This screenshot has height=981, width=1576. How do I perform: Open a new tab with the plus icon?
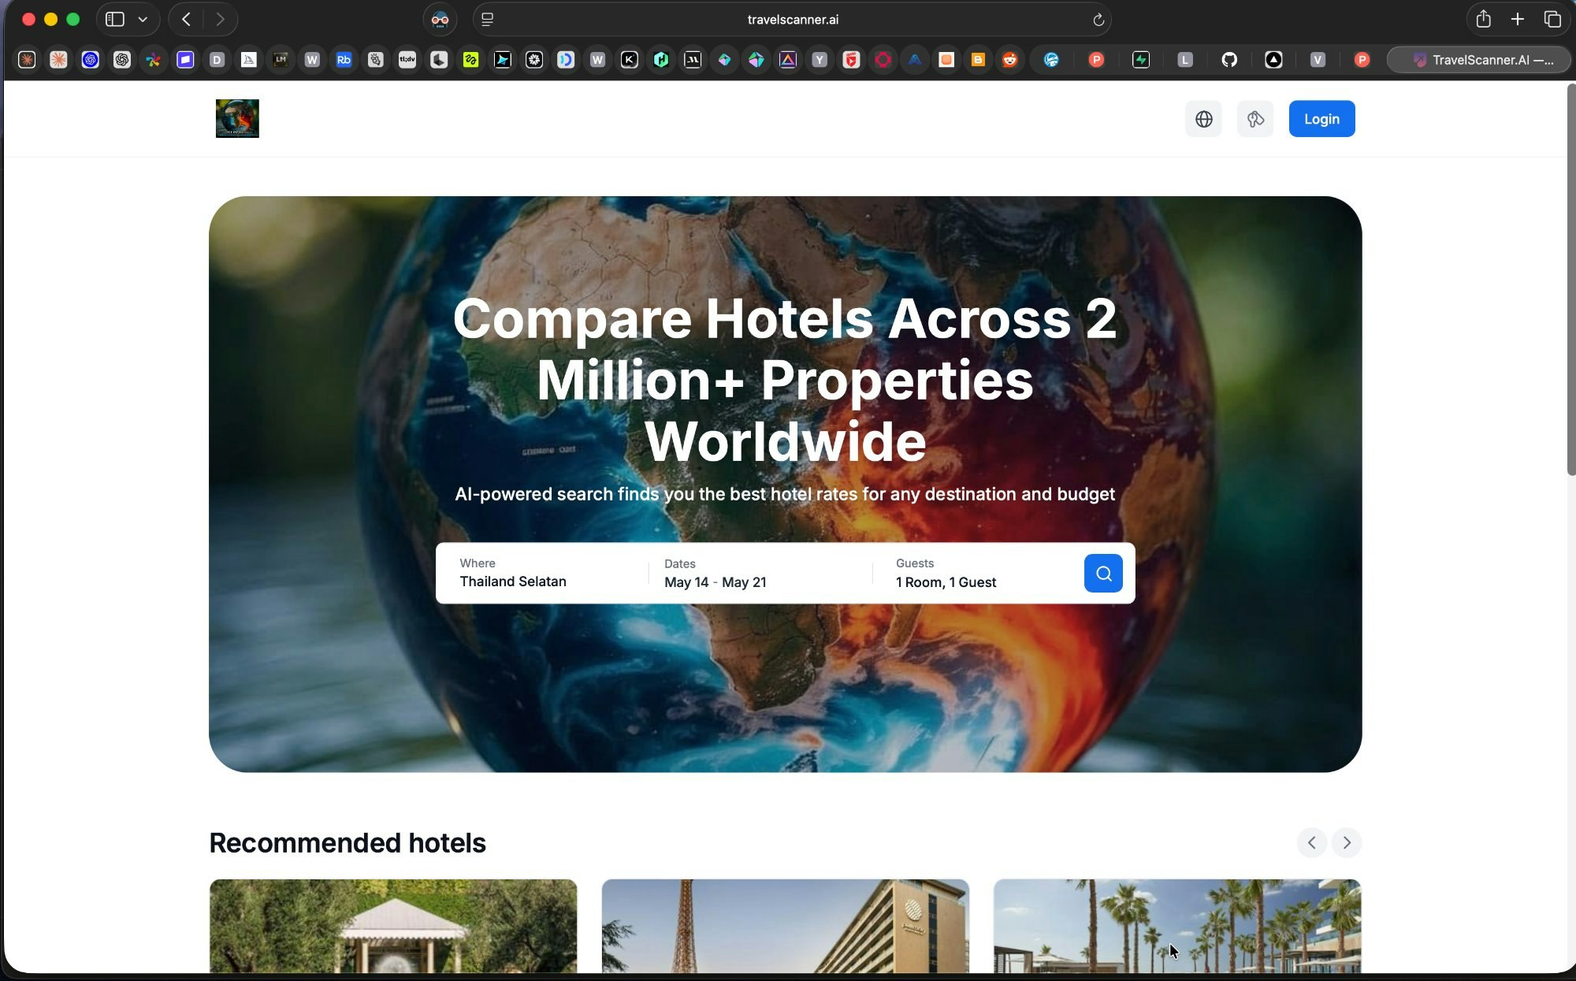tap(1516, 19)
